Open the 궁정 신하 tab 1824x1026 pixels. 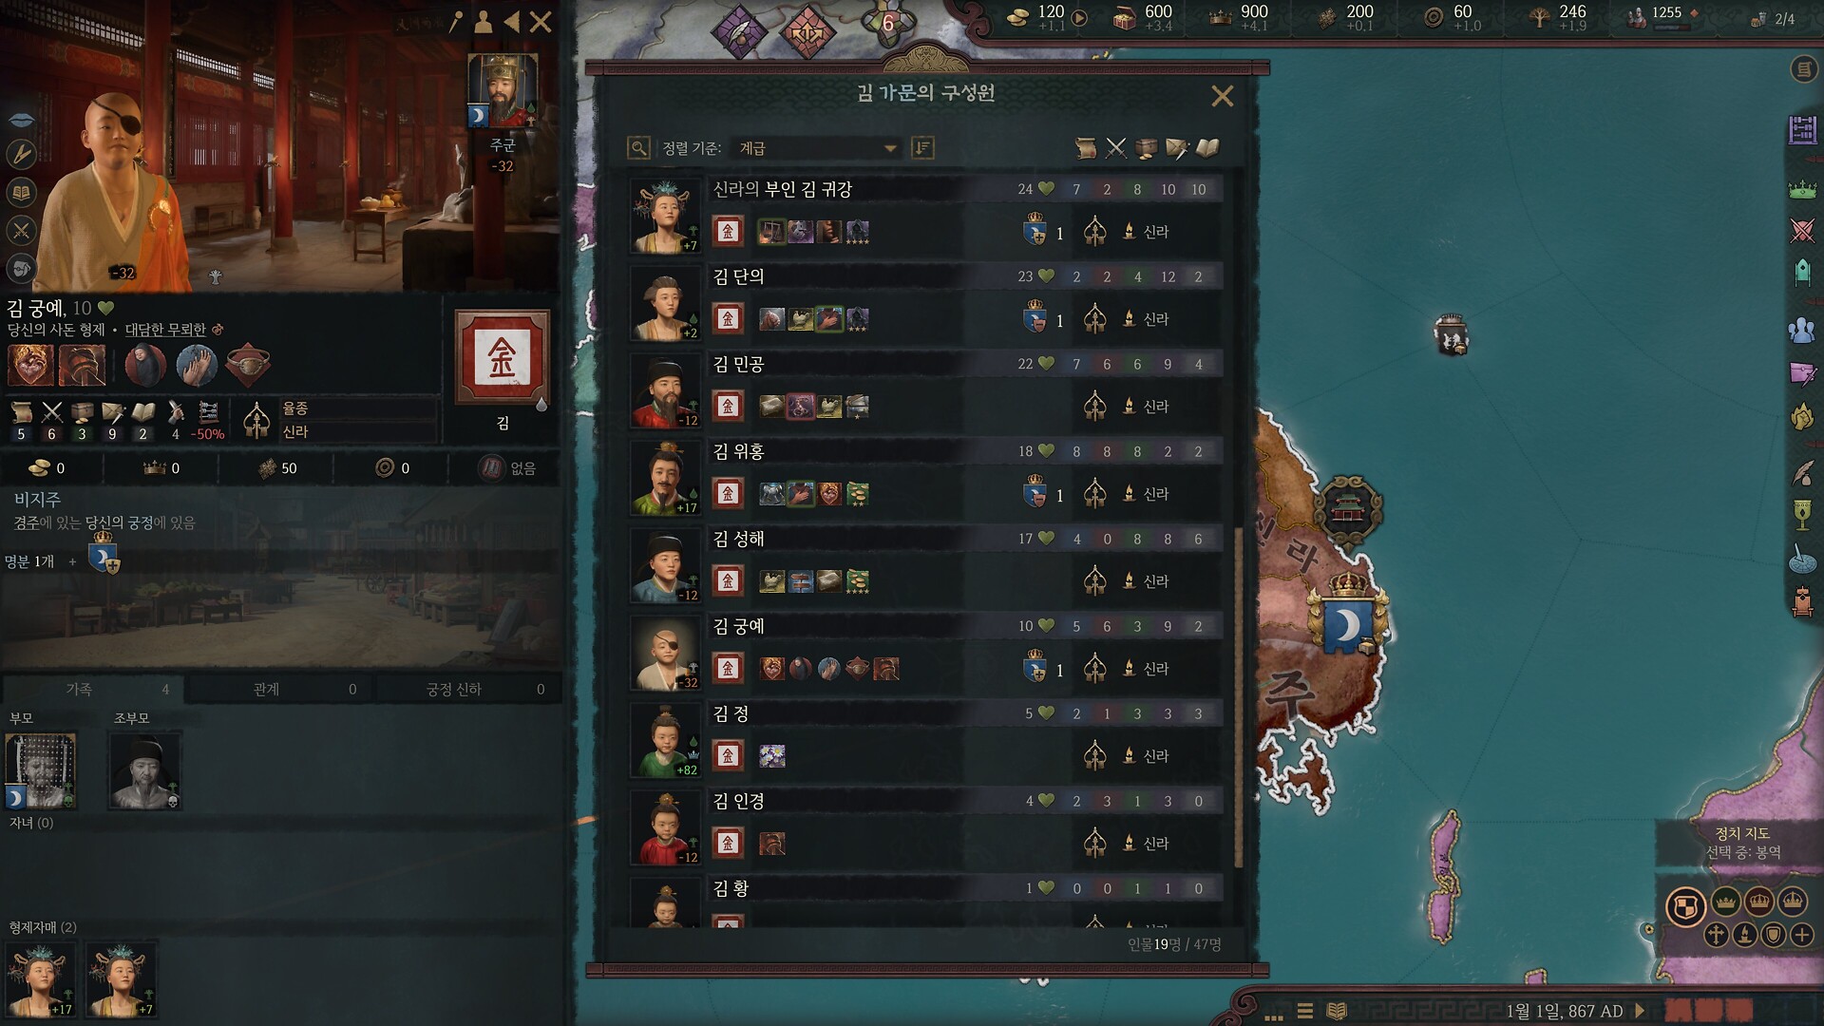coord(469,689)
